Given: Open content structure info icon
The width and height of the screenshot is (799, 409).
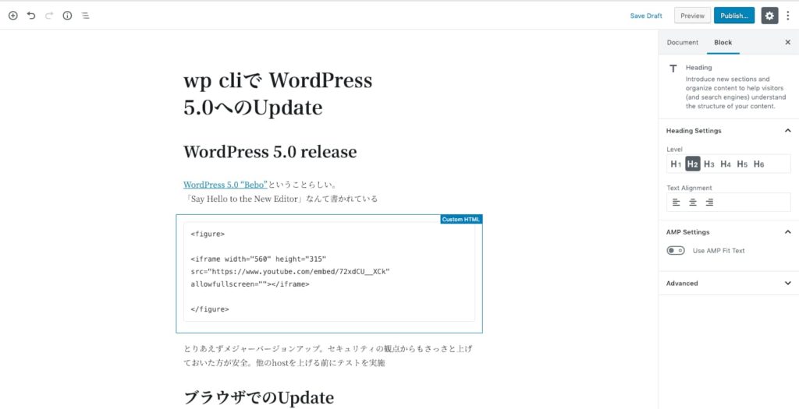Looking at the screenshot, I should pyautogui.click(x=67, y=16).
